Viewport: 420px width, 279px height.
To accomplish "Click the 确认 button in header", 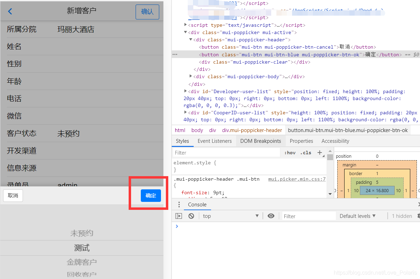I will coord(147,12).
